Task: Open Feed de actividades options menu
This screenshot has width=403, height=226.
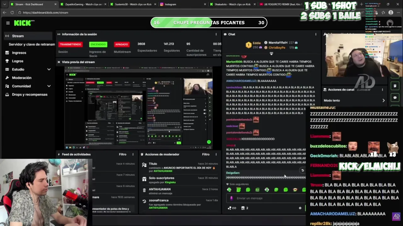Action: point(133,154)
